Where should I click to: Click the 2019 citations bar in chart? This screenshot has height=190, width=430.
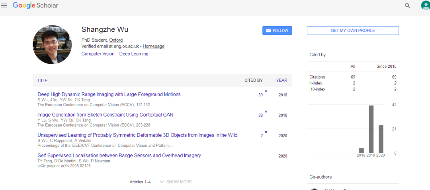[371, 129]
